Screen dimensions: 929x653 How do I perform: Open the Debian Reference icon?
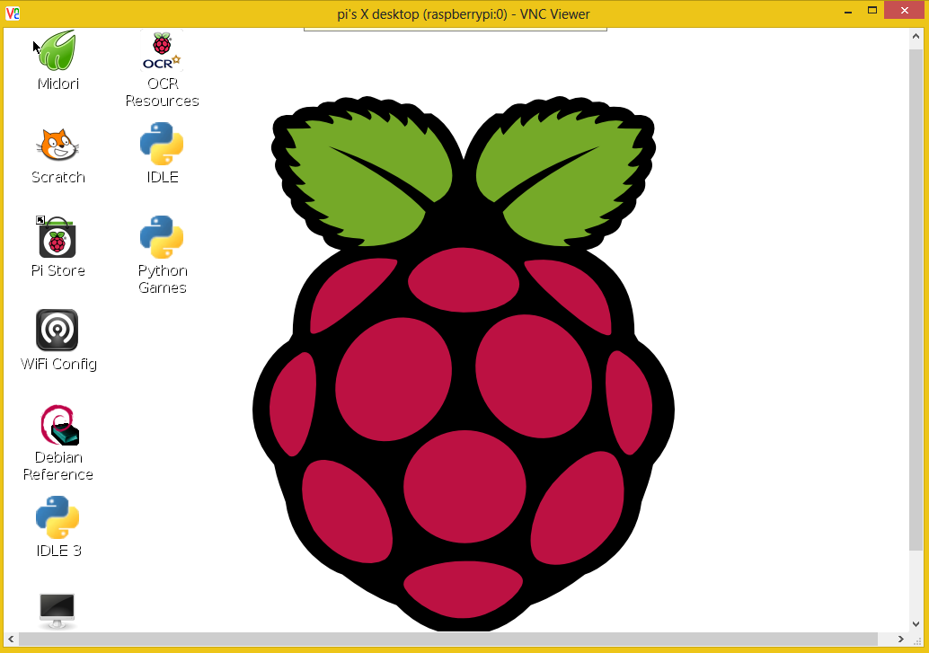click(58, 425)
